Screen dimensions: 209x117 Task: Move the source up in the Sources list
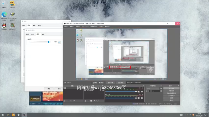[x=95, y=101]
